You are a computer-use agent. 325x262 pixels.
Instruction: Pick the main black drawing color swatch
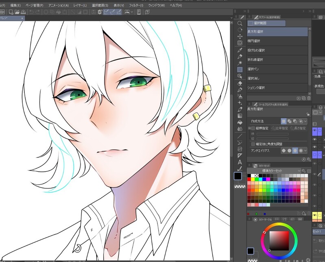pyautogui.click(x=238, y=176)
